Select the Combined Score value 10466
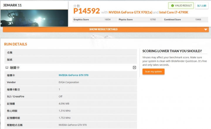Image resolution: width=211 pixels, height=129 pixels. pyautogui.click(x=198, y=20)
